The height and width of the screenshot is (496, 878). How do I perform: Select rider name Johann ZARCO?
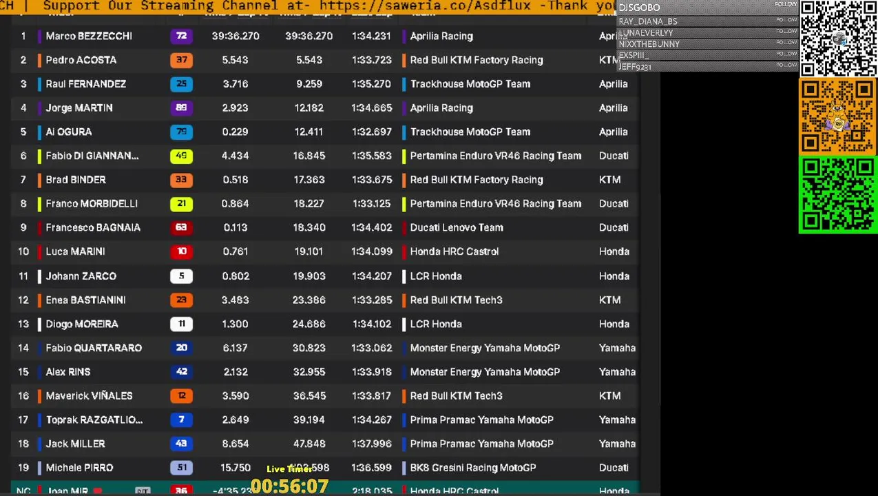tap(81, 276)
